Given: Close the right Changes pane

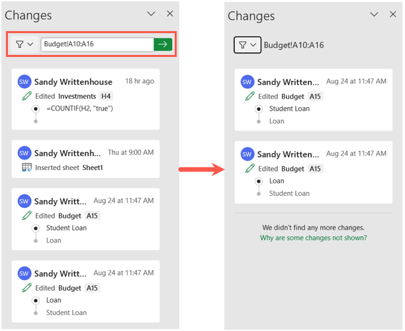Looking at the screenshot, I should (x=393, y=14).
